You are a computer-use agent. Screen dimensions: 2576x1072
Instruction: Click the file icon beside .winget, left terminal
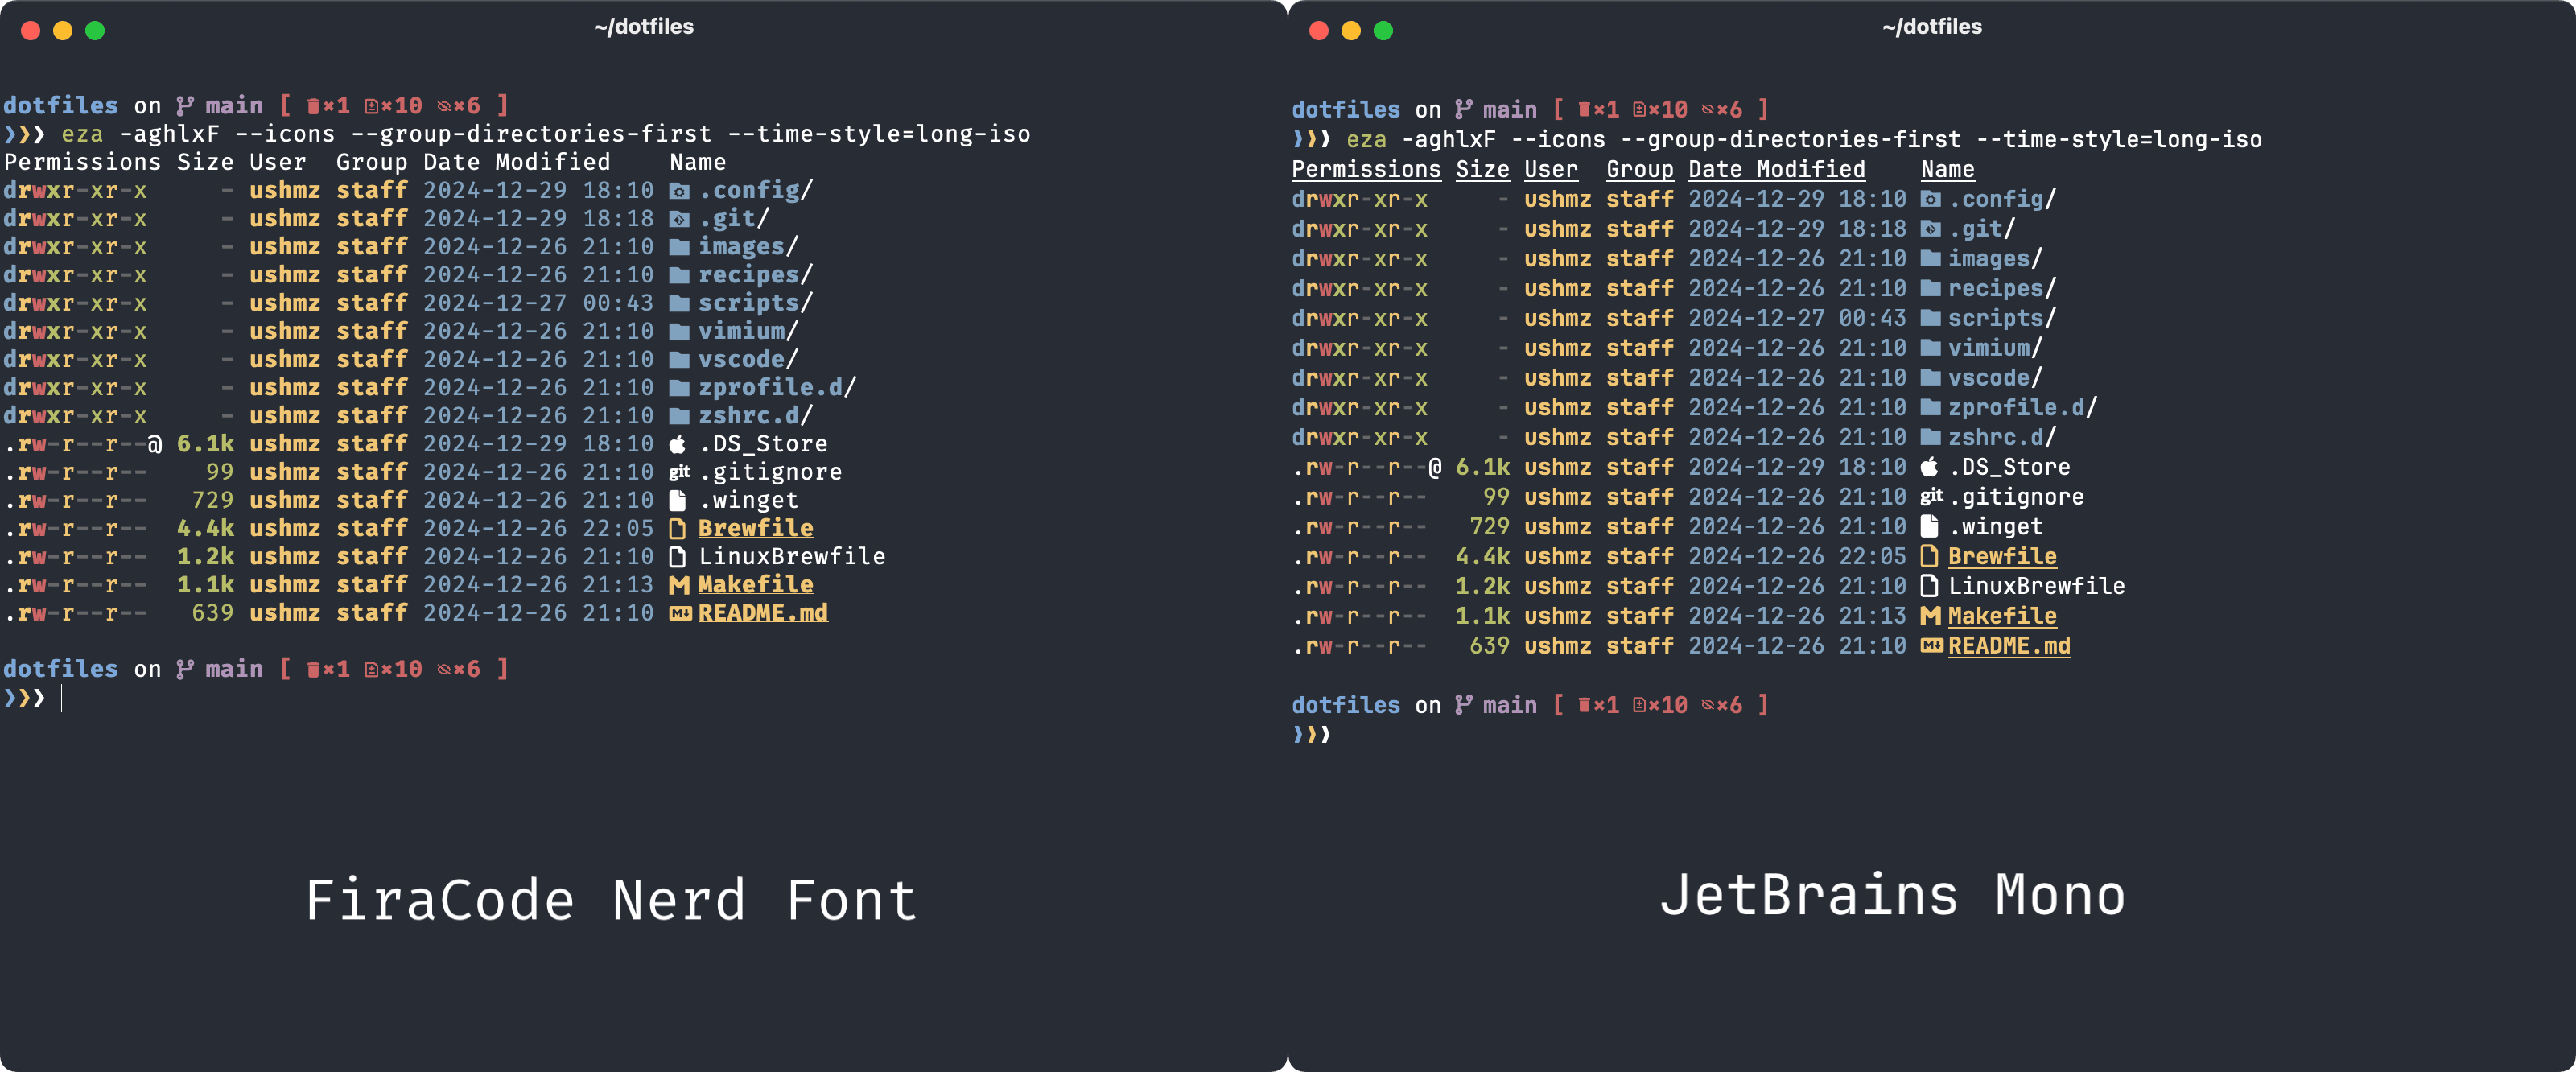[678, 500]
